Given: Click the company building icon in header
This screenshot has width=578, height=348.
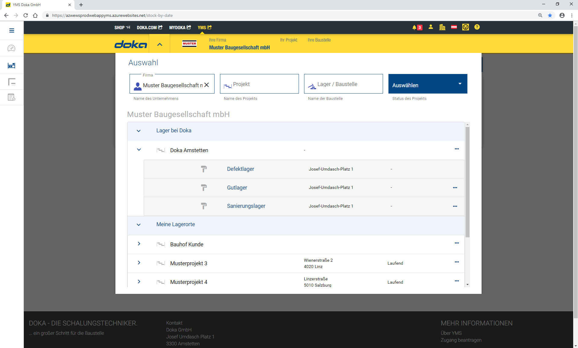Looking at the screenshot, I should pyautogui.click(x=442, y=27).
